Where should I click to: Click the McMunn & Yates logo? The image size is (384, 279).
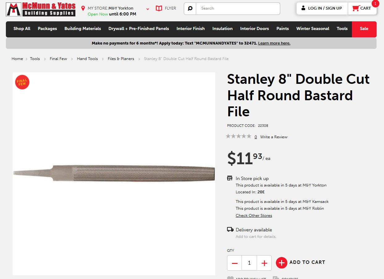click(x=40, y=9)
